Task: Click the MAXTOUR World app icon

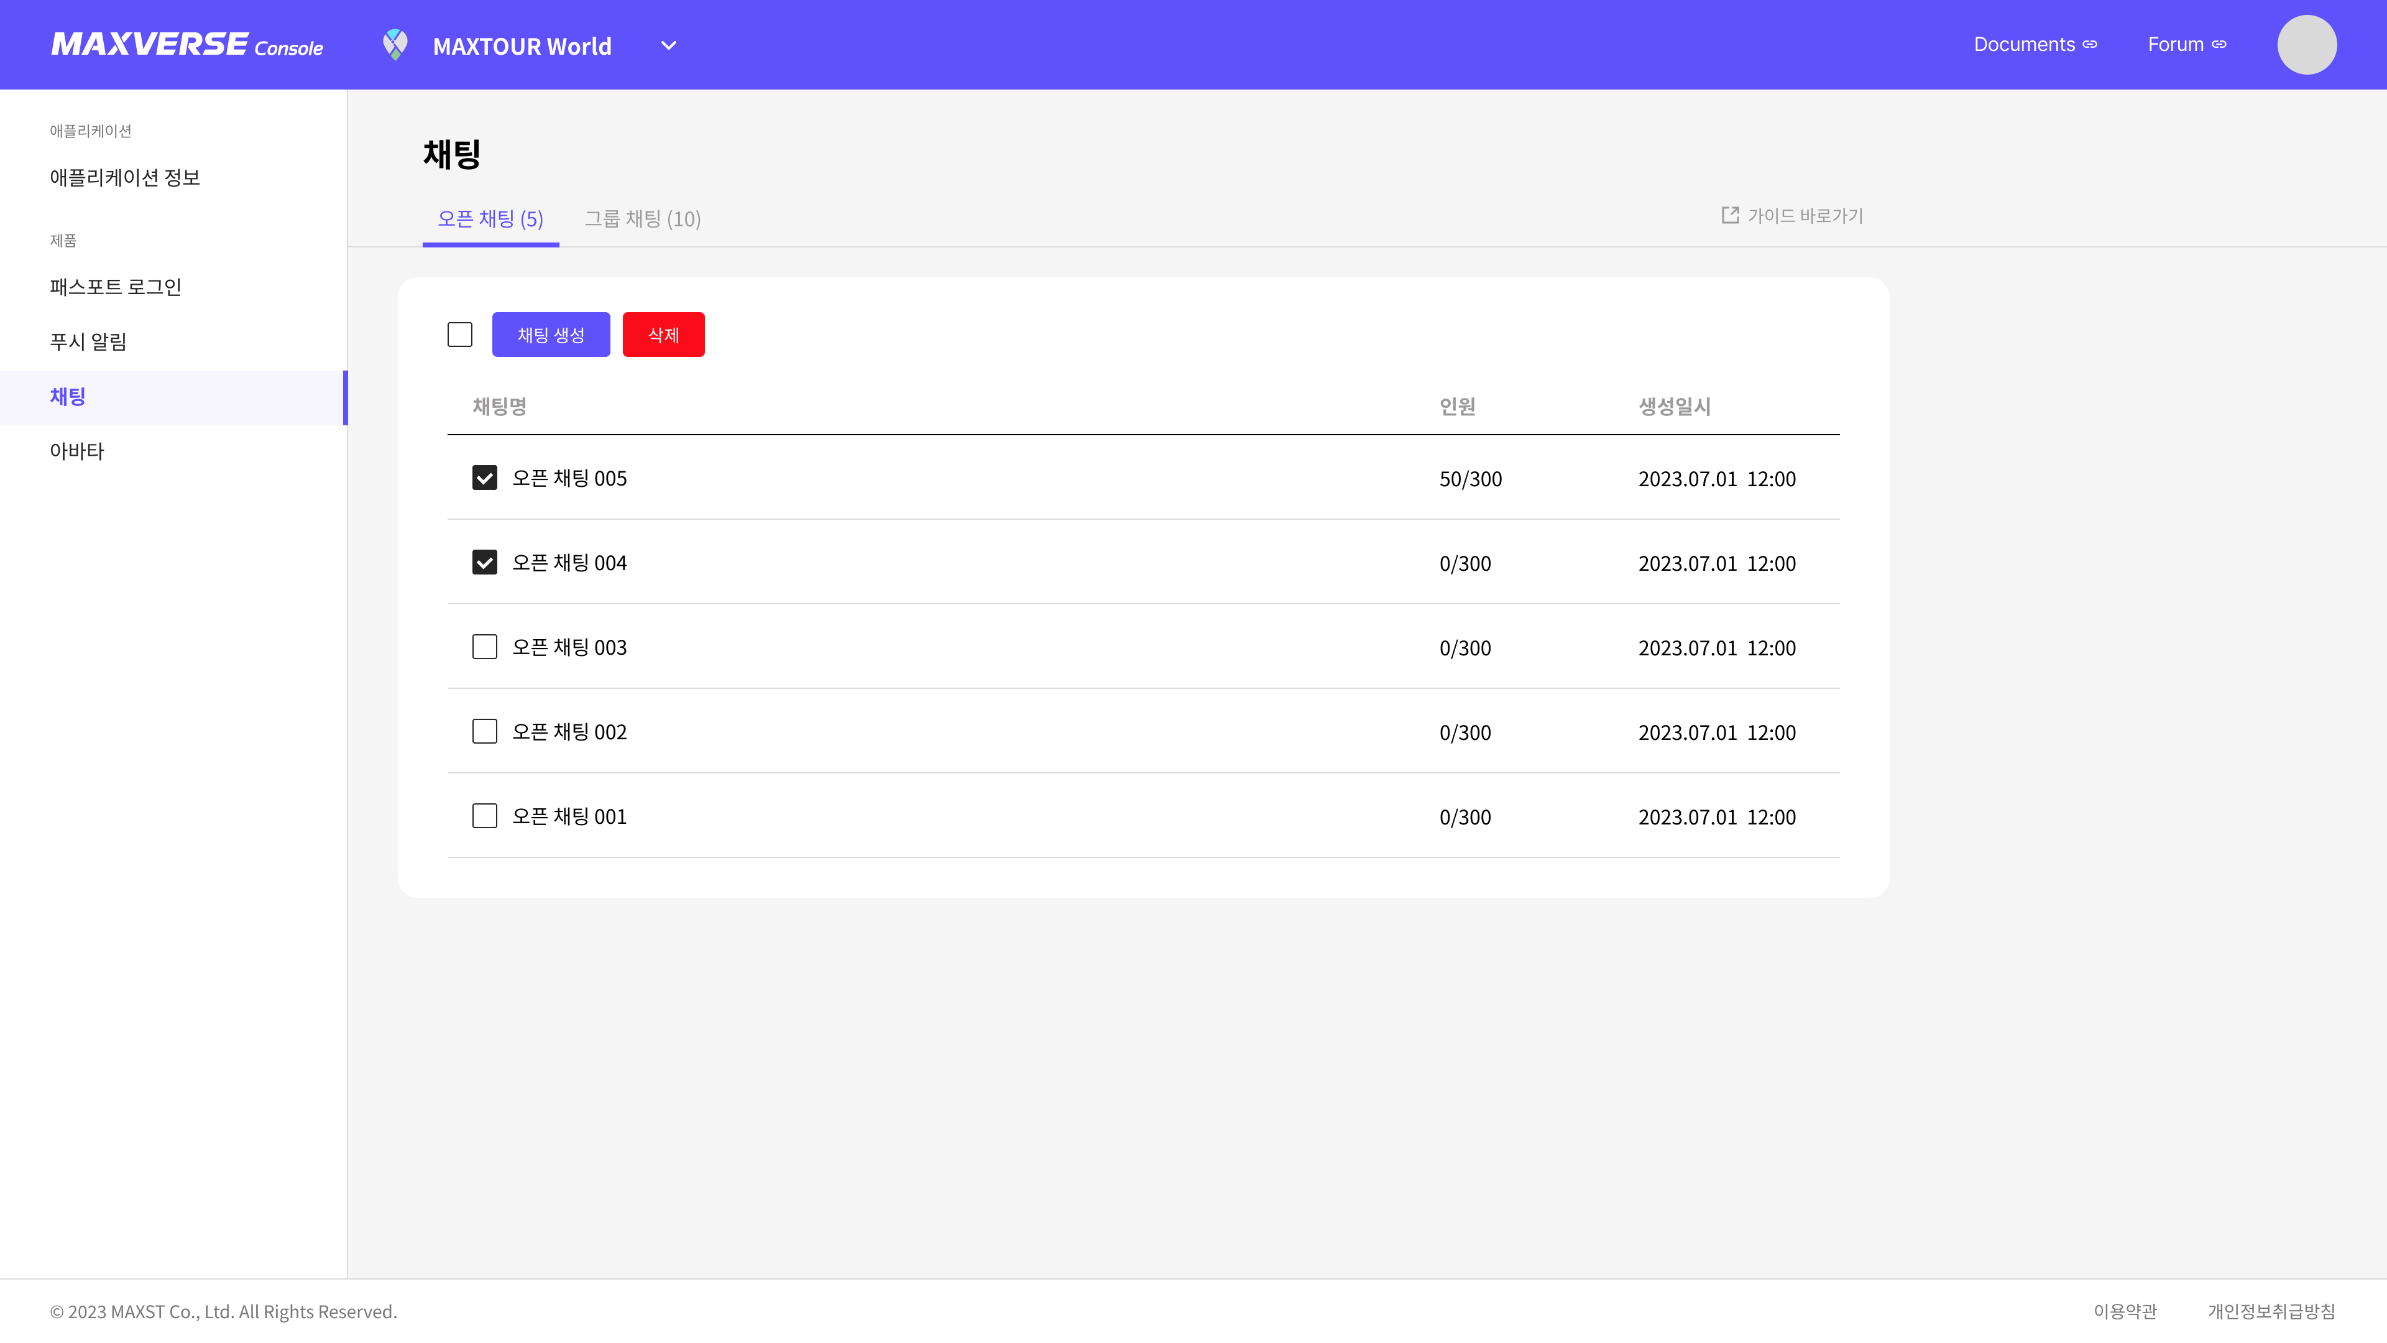Action: [396, 45]
